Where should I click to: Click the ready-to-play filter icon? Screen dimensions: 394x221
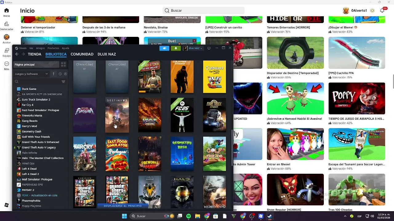(x=65, y=74)
